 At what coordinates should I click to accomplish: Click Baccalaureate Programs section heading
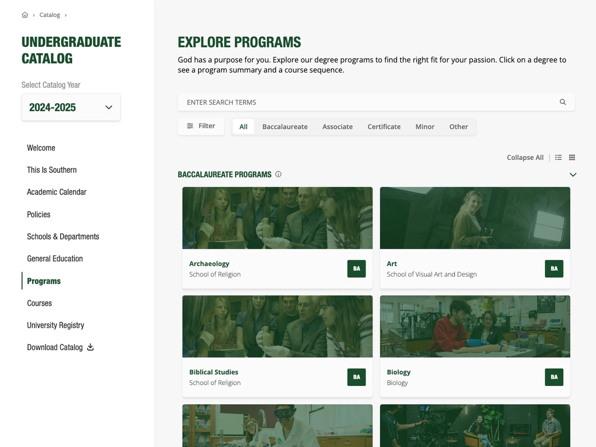click(x=224, y=174)
